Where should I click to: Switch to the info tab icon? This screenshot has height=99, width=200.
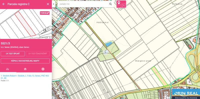pyautogui.click(x=43, y=69)
